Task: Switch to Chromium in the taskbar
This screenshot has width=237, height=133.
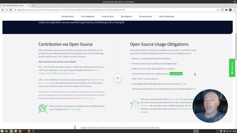Action: (x=11, y=131)
